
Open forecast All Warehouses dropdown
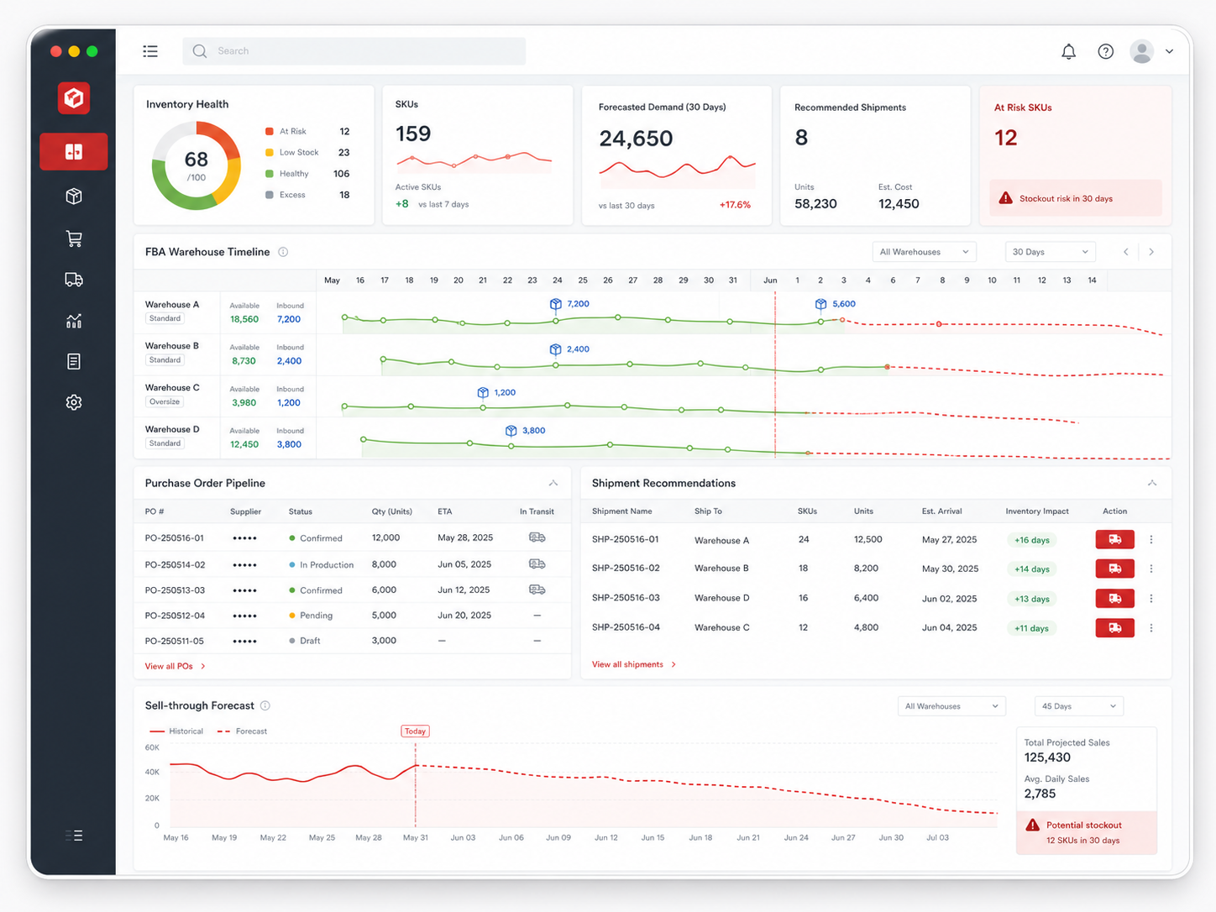(x=951, y=706)
